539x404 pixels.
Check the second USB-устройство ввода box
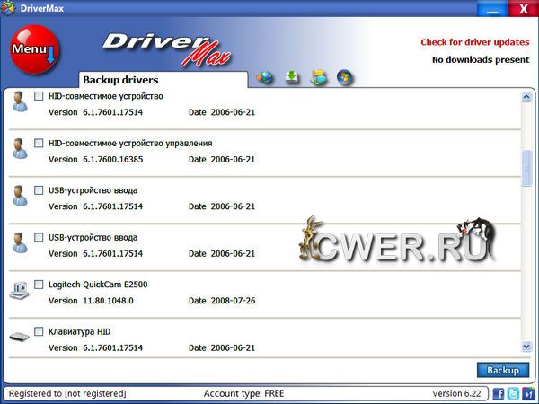click(39, 237)
